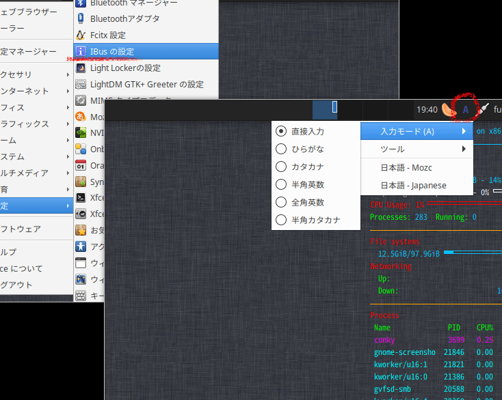
Task: Click the keyboard settings icon
Action: pyautogui.click(x=81, y=296)
